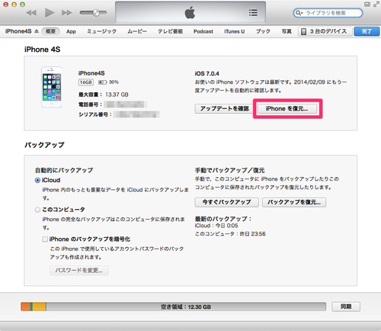The height and width of the screenshot is (331, 381).
Task: Open the ムービー tab
Action: (x=137, y=31)
